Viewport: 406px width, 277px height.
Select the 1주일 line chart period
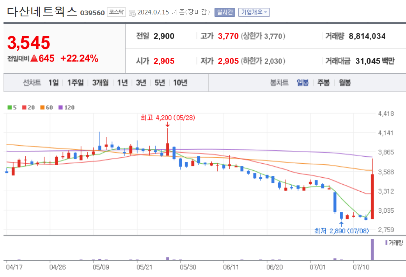coord(75,83)
